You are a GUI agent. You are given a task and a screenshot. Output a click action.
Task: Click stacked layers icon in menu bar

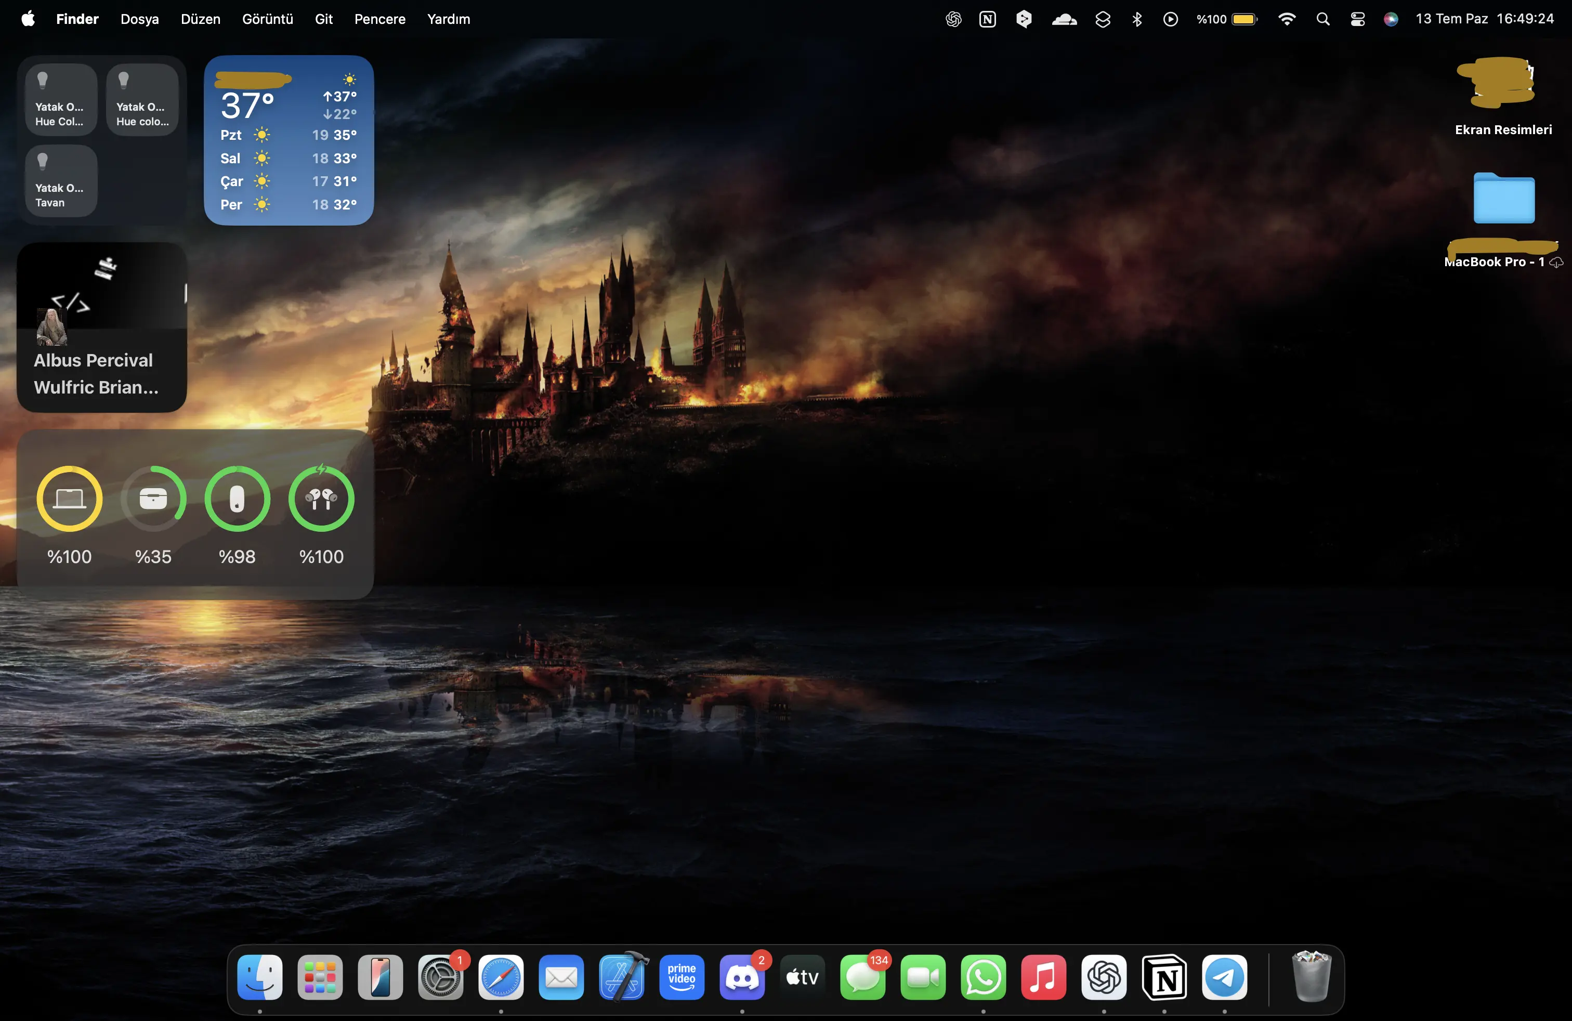(x=1103, y=19)
